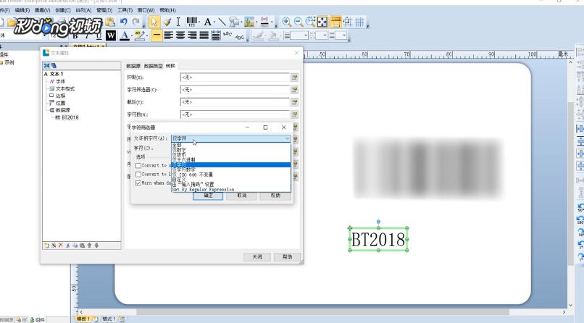Center align text in formatting toolbar

click(180, 35)
